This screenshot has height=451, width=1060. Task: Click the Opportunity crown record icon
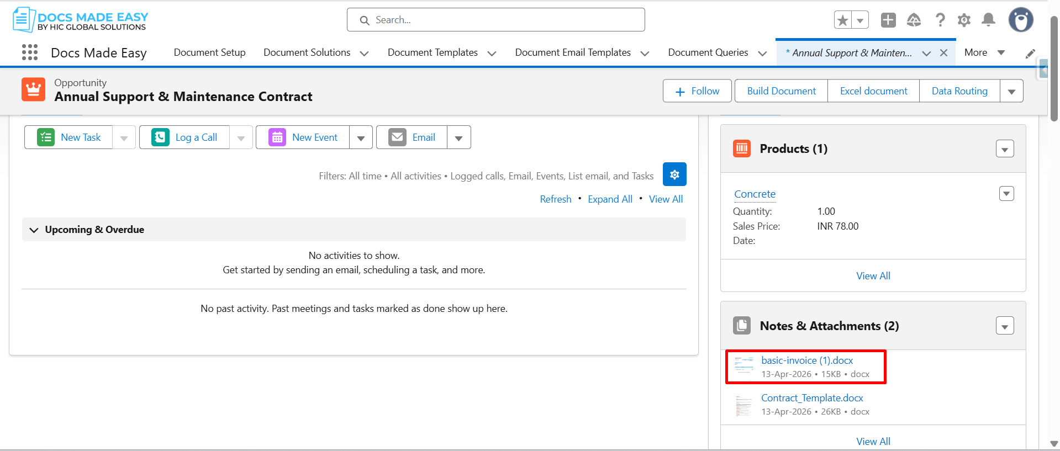coord(33,89)
